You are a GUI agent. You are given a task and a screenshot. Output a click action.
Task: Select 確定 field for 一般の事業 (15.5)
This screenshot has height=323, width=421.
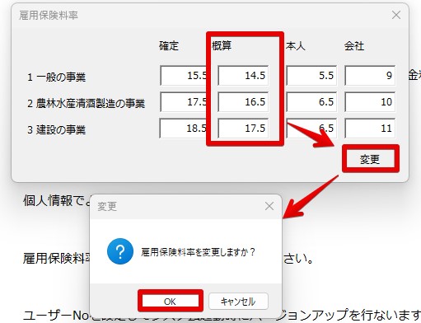(184, 75)
